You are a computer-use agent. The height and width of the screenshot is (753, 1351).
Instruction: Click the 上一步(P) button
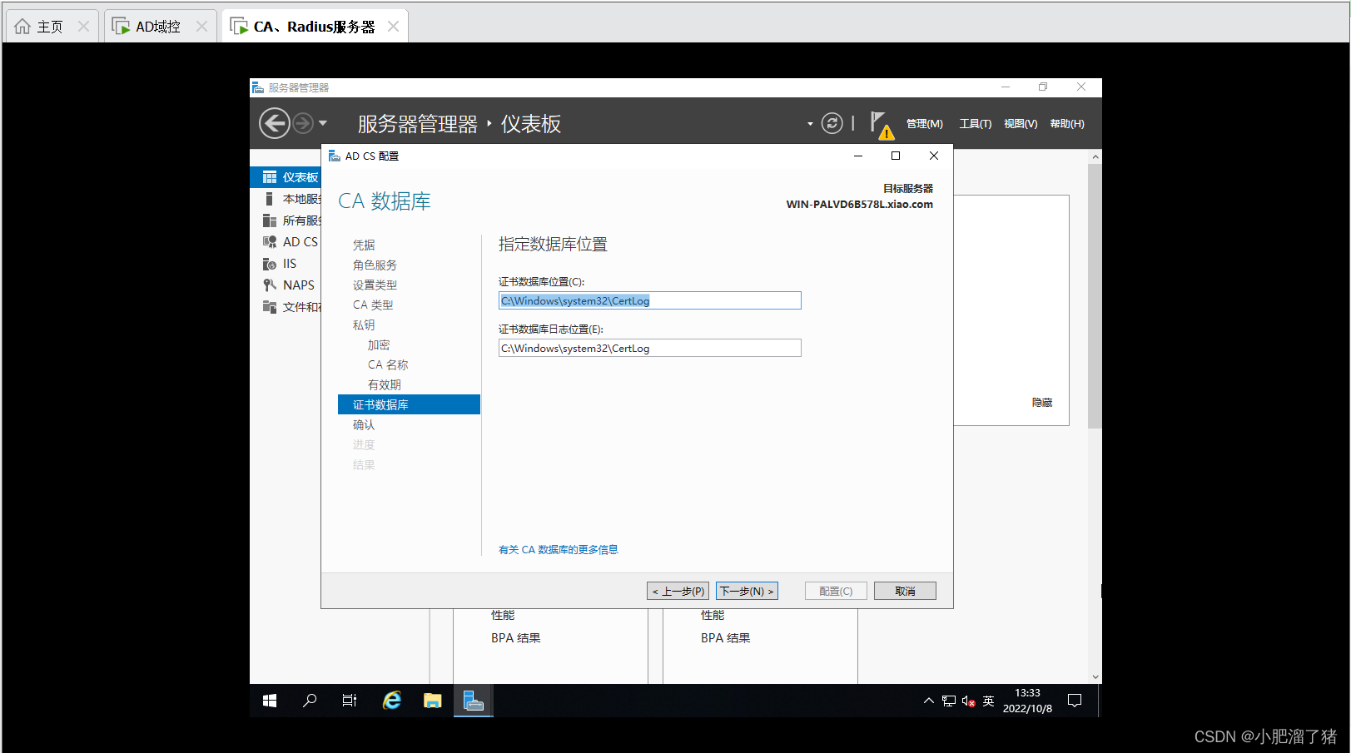click(678, 591)
